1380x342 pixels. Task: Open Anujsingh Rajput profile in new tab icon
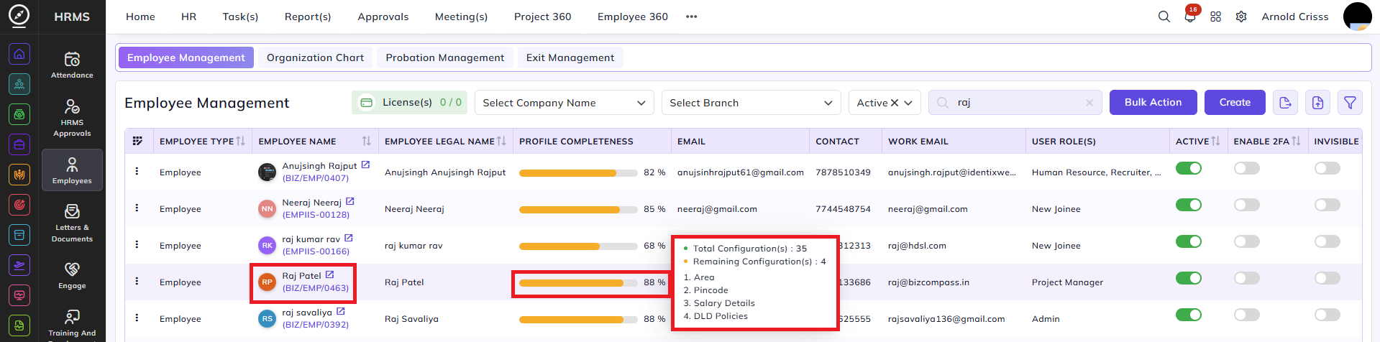click(365, 165)
